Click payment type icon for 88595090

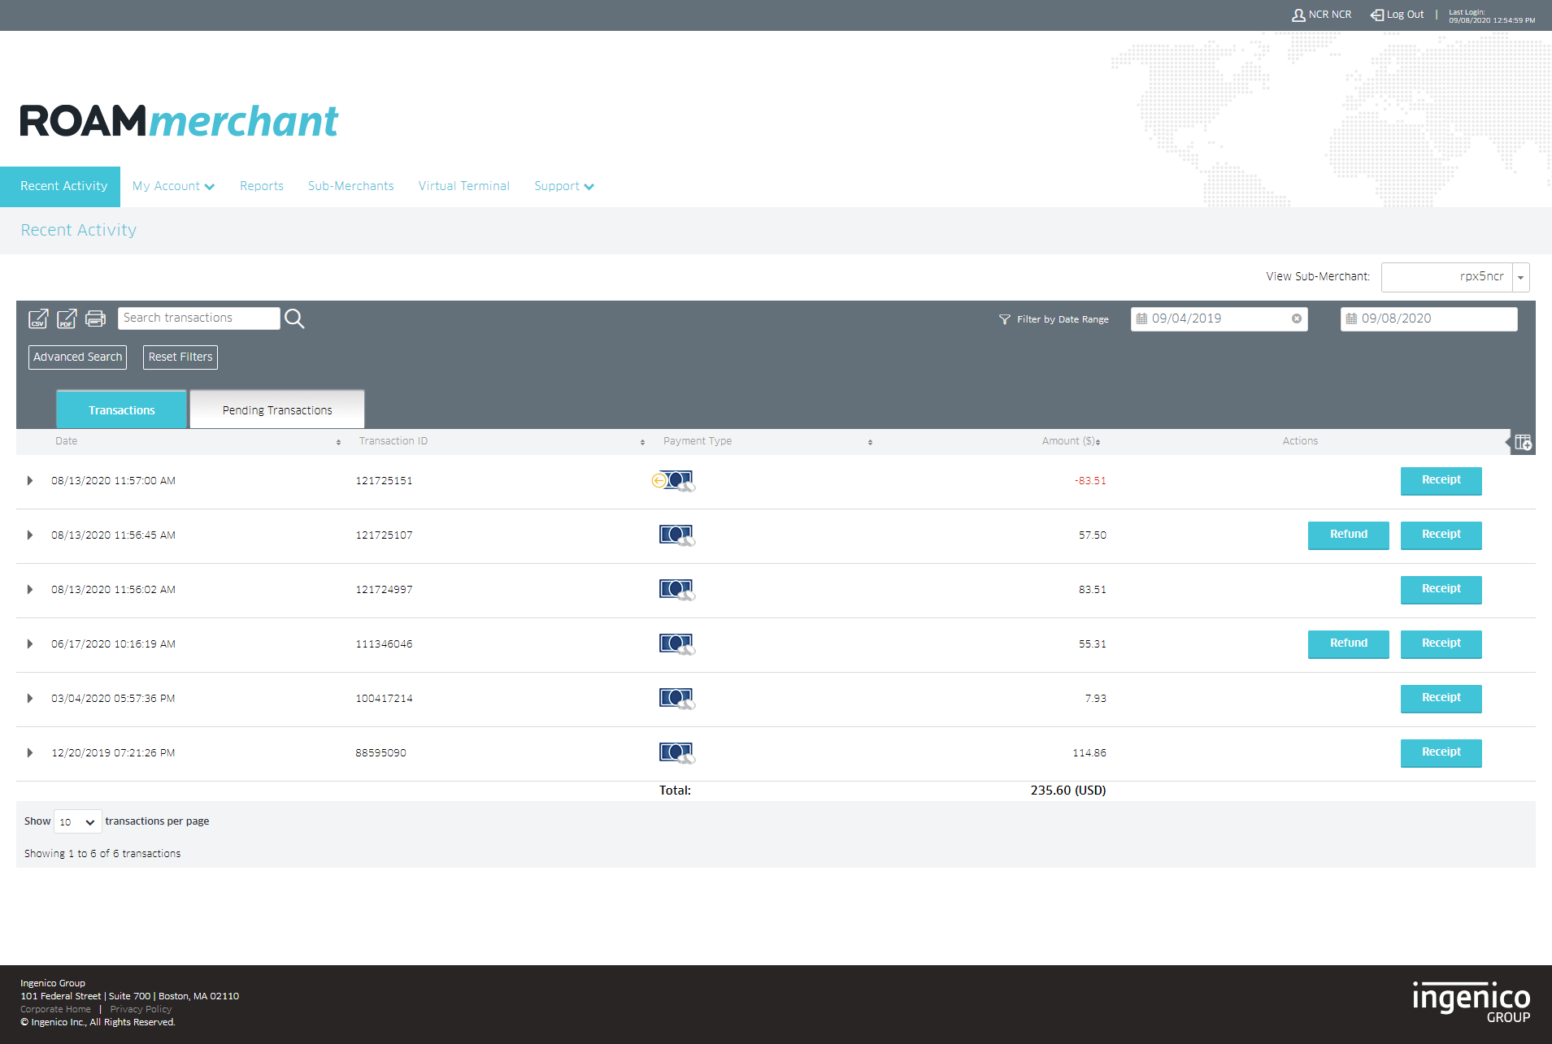[x=676, y=753]
